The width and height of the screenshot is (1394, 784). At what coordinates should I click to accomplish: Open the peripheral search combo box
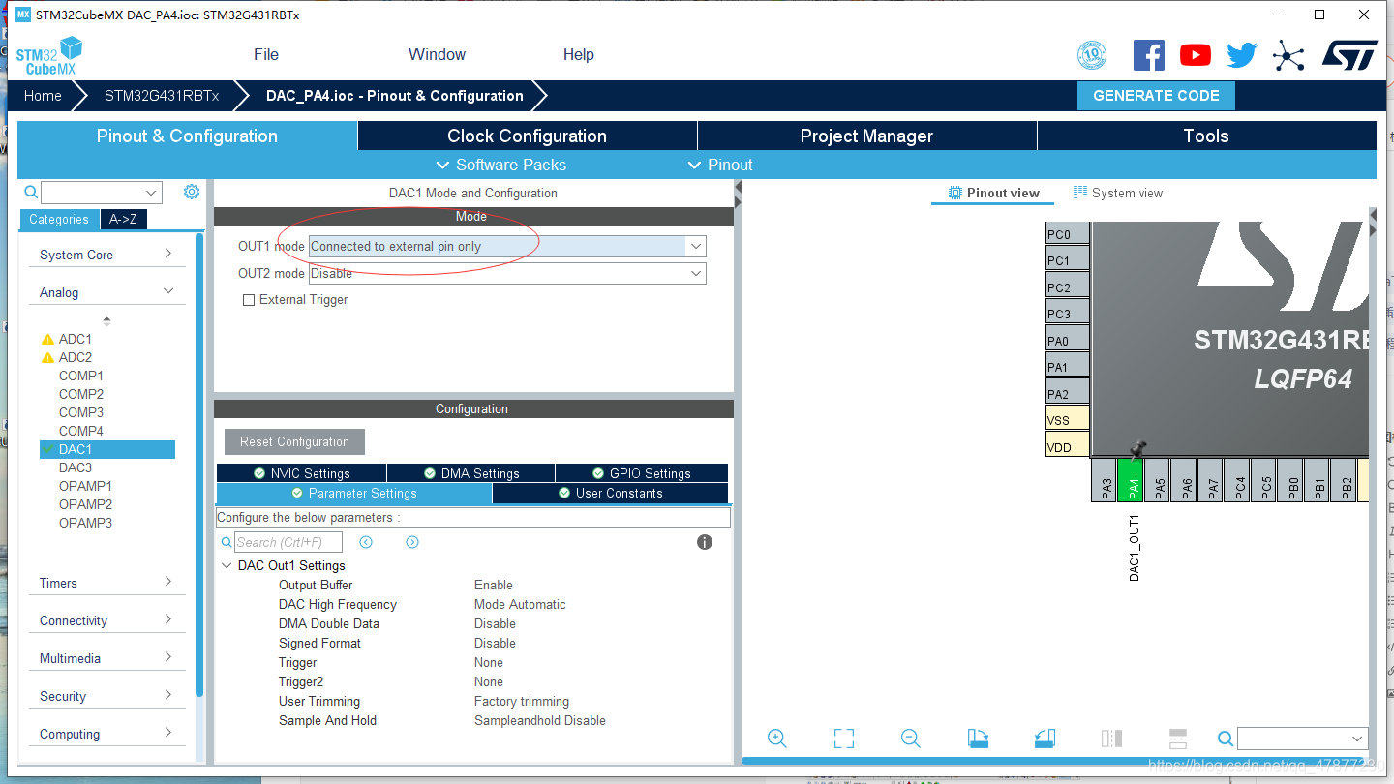pyautogui.click(x=102, y=192)
